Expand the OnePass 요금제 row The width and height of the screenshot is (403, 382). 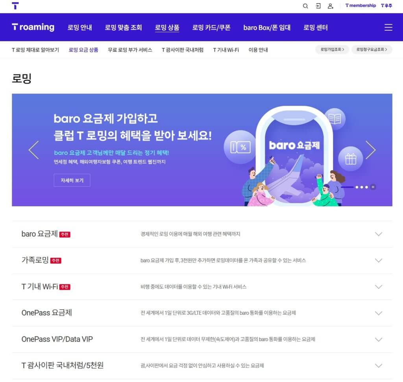(202, 313)
